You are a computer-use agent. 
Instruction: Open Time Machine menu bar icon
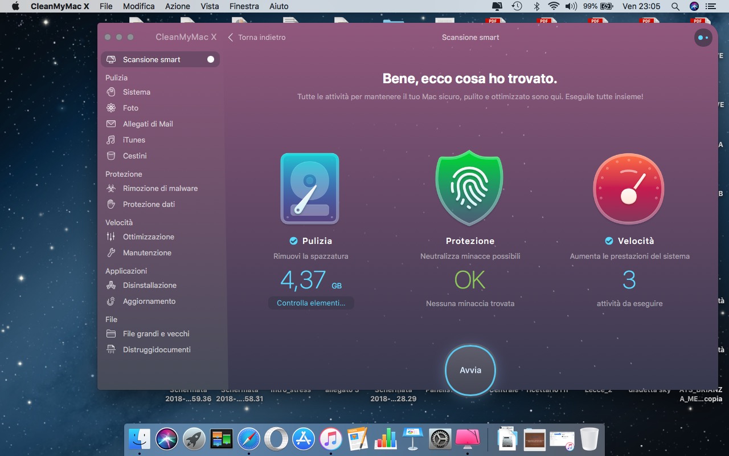coord(517,6)
